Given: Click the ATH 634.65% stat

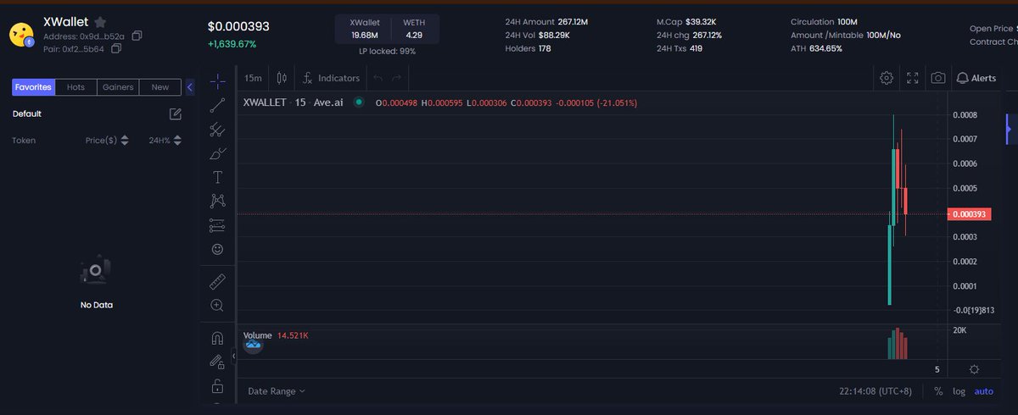Looking at the screenshot, I should click(816, 48).
